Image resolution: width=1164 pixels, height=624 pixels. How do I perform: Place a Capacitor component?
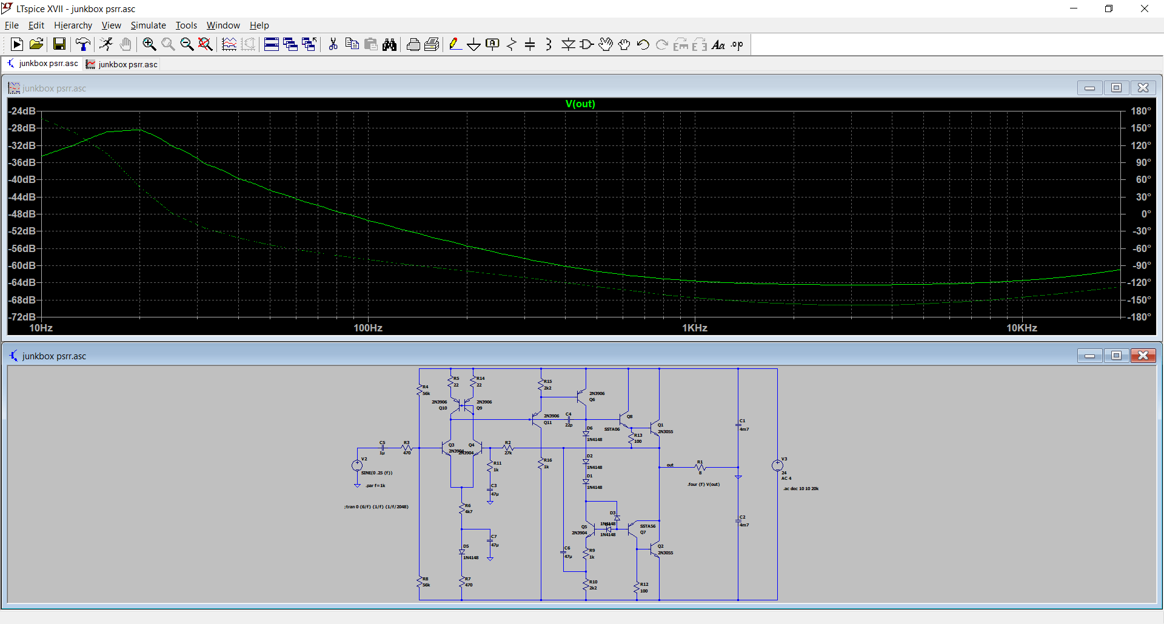pyautogui.click(x=530, y=44)
